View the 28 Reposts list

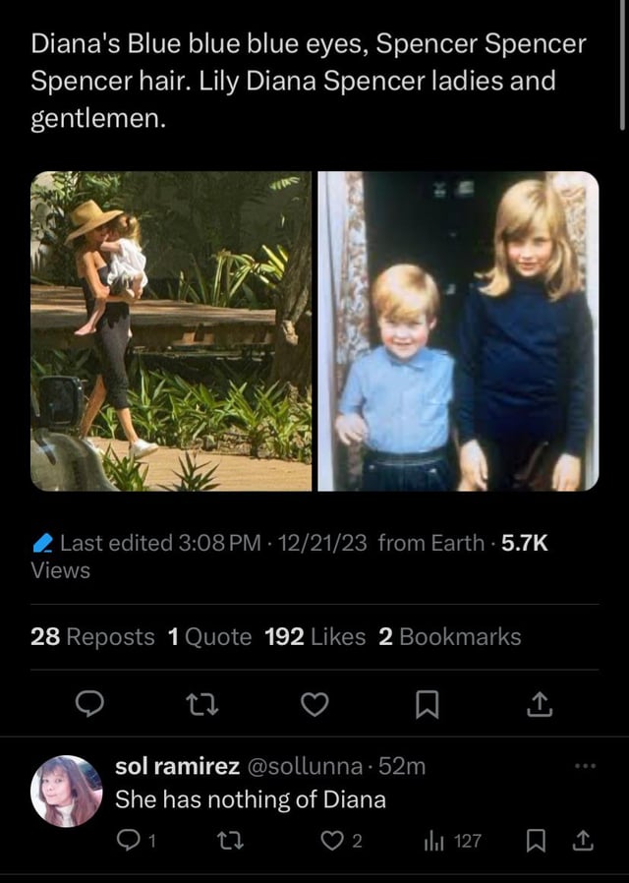point(92,637)
